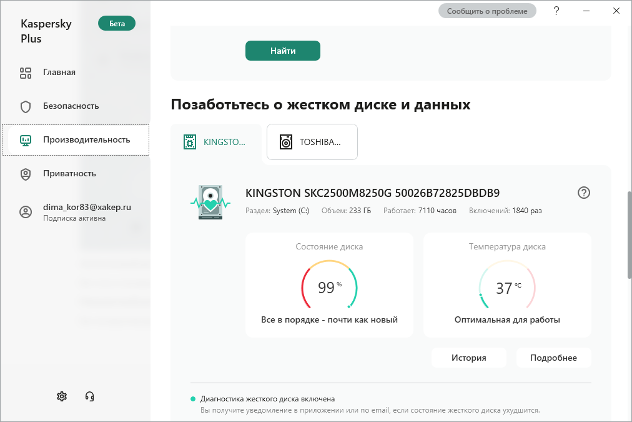Switch to the TOSHIBA... disk tab

pyautogui.click(x=312, y=142)
